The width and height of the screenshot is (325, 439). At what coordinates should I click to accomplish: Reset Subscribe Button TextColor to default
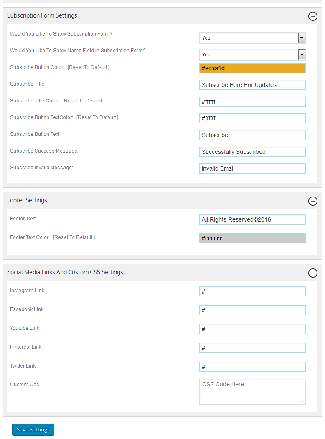[x=97, y=117]
